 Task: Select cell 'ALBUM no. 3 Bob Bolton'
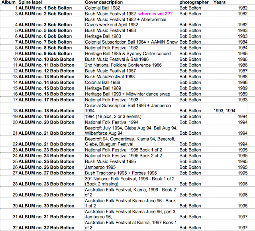pos(51,22)
